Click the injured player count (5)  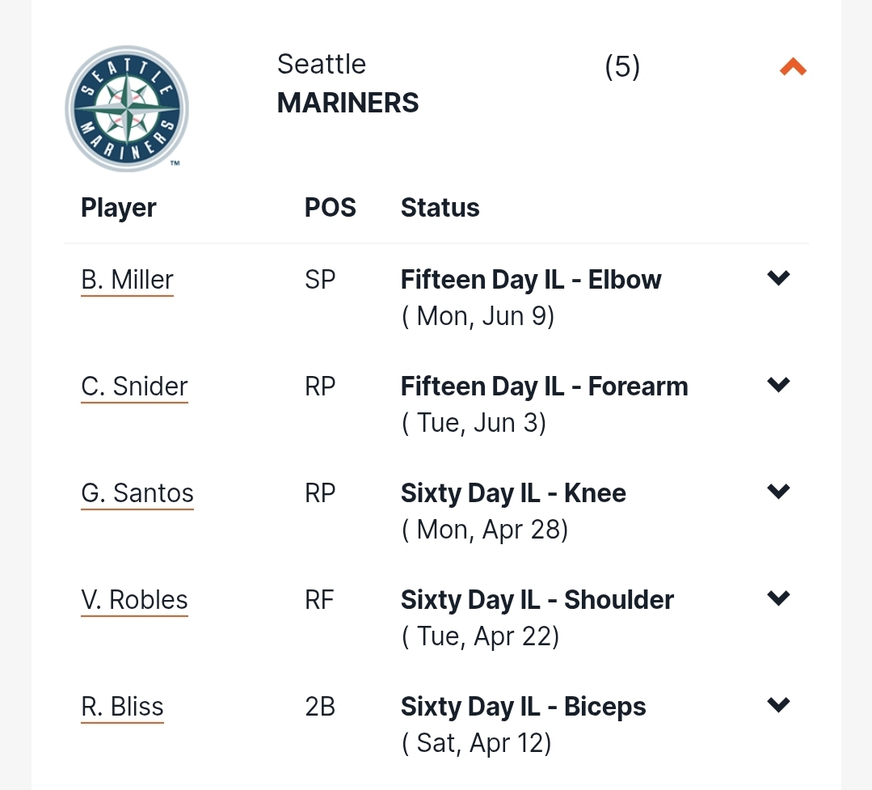622,67
